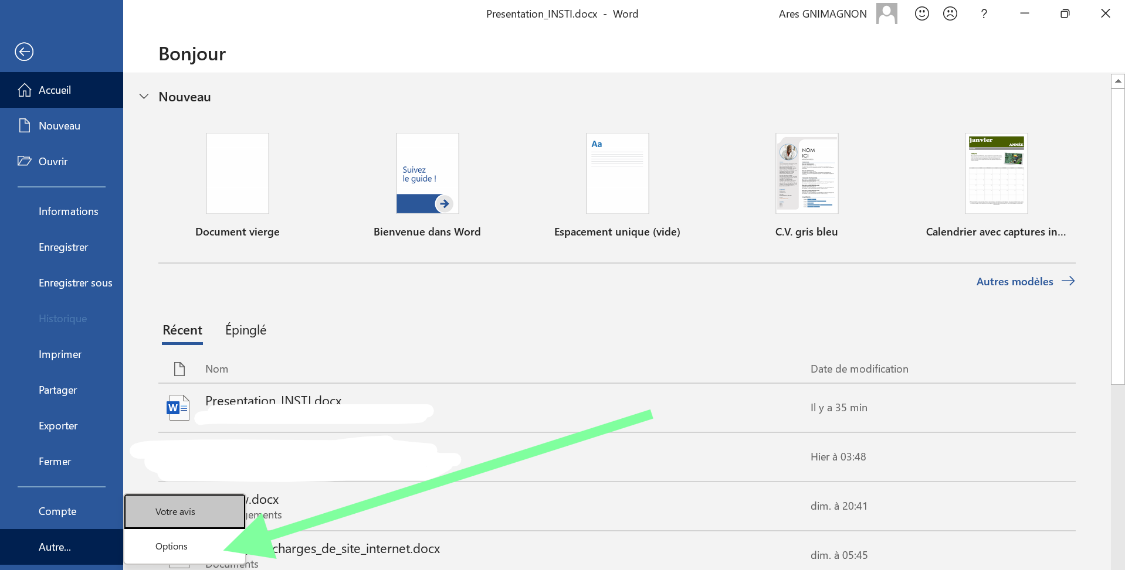Select Partager in the sidebar
The width and height of the screenshot is (1125, 570).
coord(62,390)
